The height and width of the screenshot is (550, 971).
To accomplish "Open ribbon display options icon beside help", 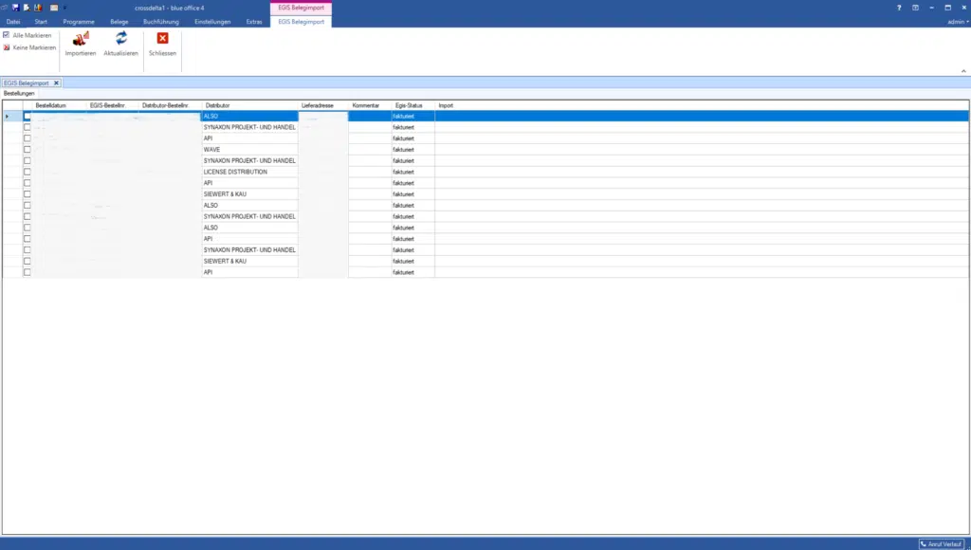I will pyautogui.click(x=915, y=8).
